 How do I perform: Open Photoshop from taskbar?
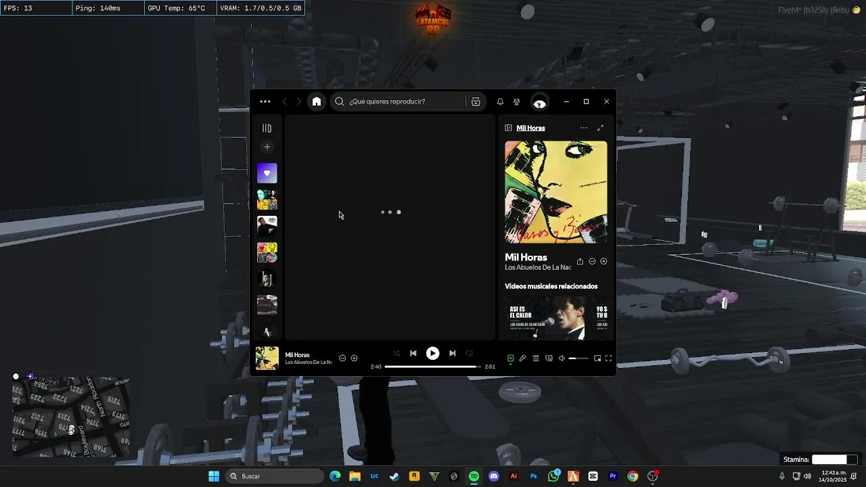pyautogui.click(x=534, y=476)
